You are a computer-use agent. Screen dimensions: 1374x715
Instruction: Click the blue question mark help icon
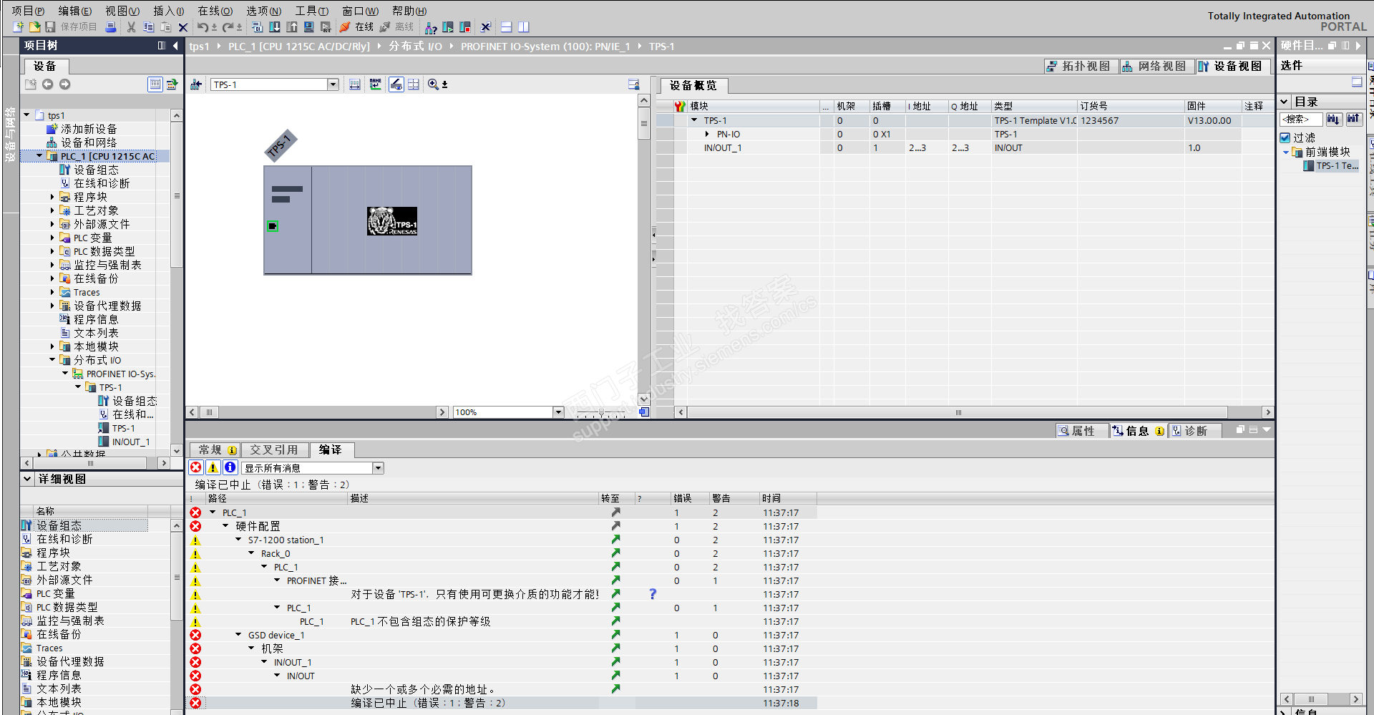tap(653, 594)
